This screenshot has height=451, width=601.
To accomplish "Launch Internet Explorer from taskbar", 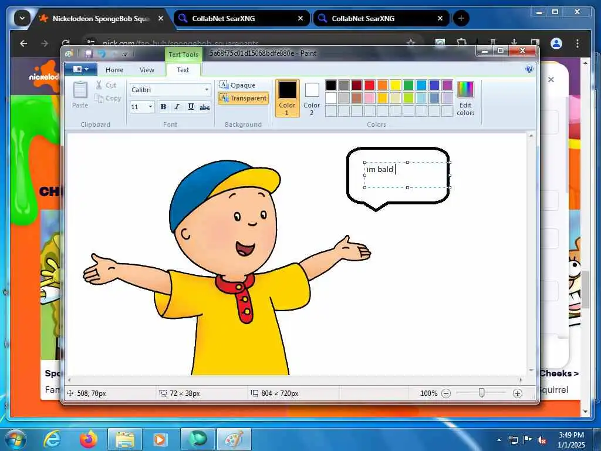I will [x=52, y=439].
